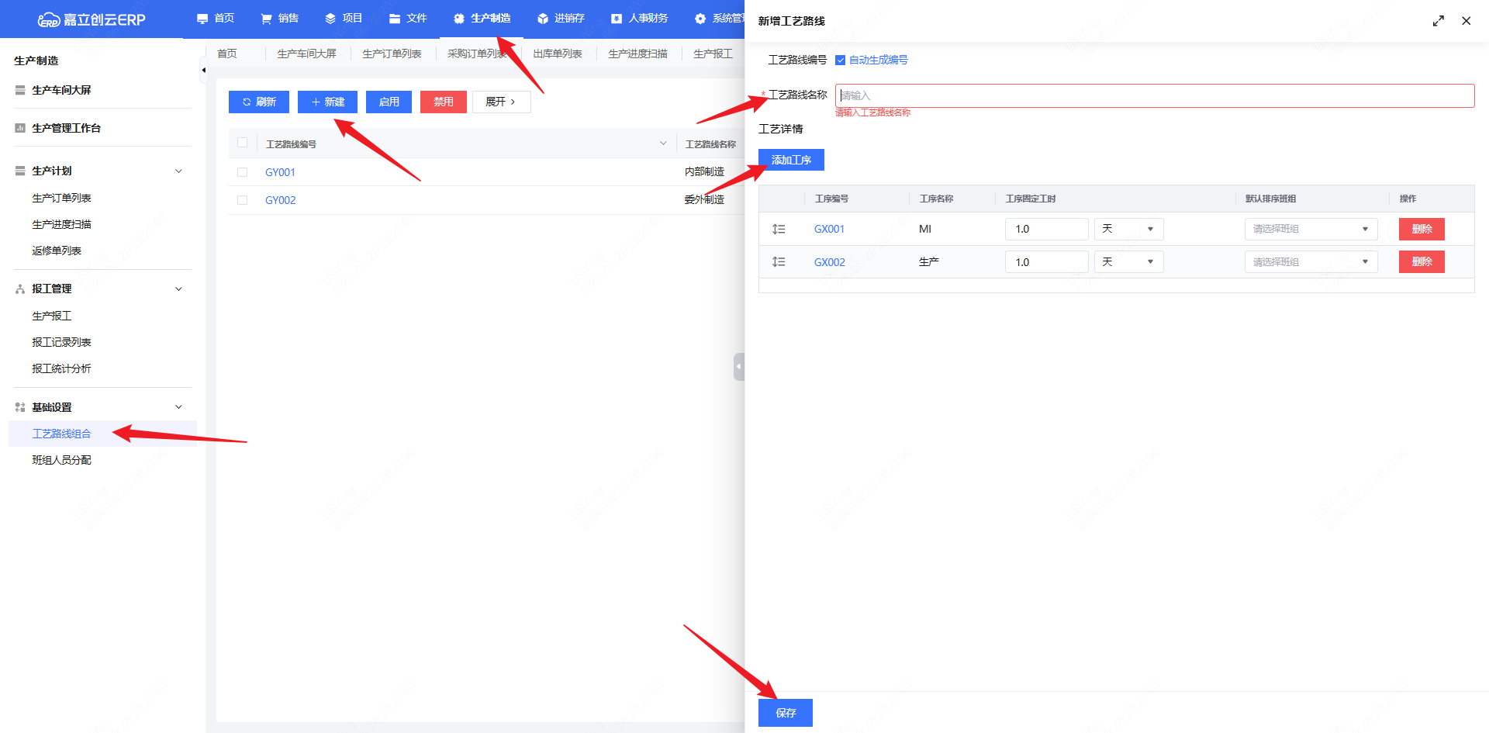This screenshot has height=733, width=1489.
Task: Collapse the 生产计划 menu group
Action: pyautogui.click(x=178, y=171)
